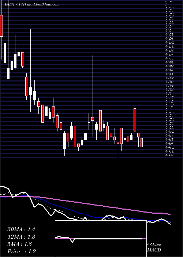Click the Price : 1.2 readout
The height and width of the screenshot is (257, 183).
[x=22, y=251]
